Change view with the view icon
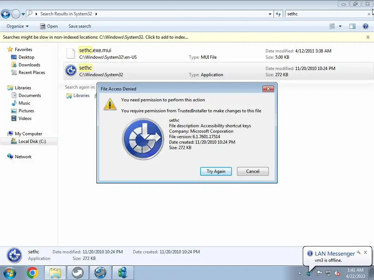 332,26
